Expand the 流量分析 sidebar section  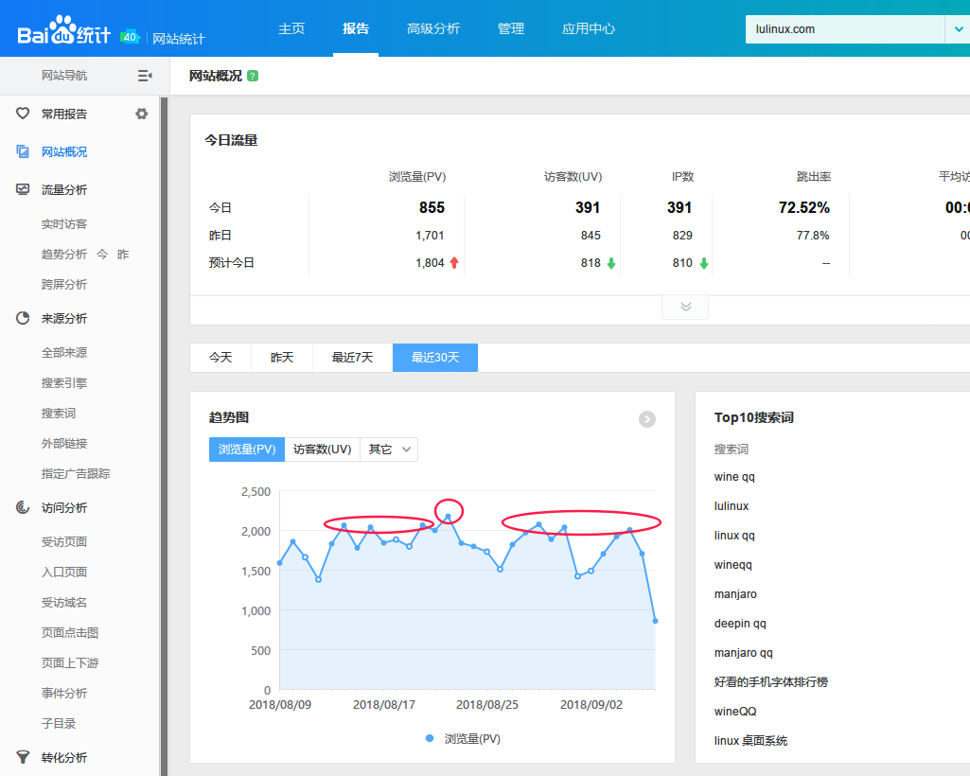coord(64,190)
